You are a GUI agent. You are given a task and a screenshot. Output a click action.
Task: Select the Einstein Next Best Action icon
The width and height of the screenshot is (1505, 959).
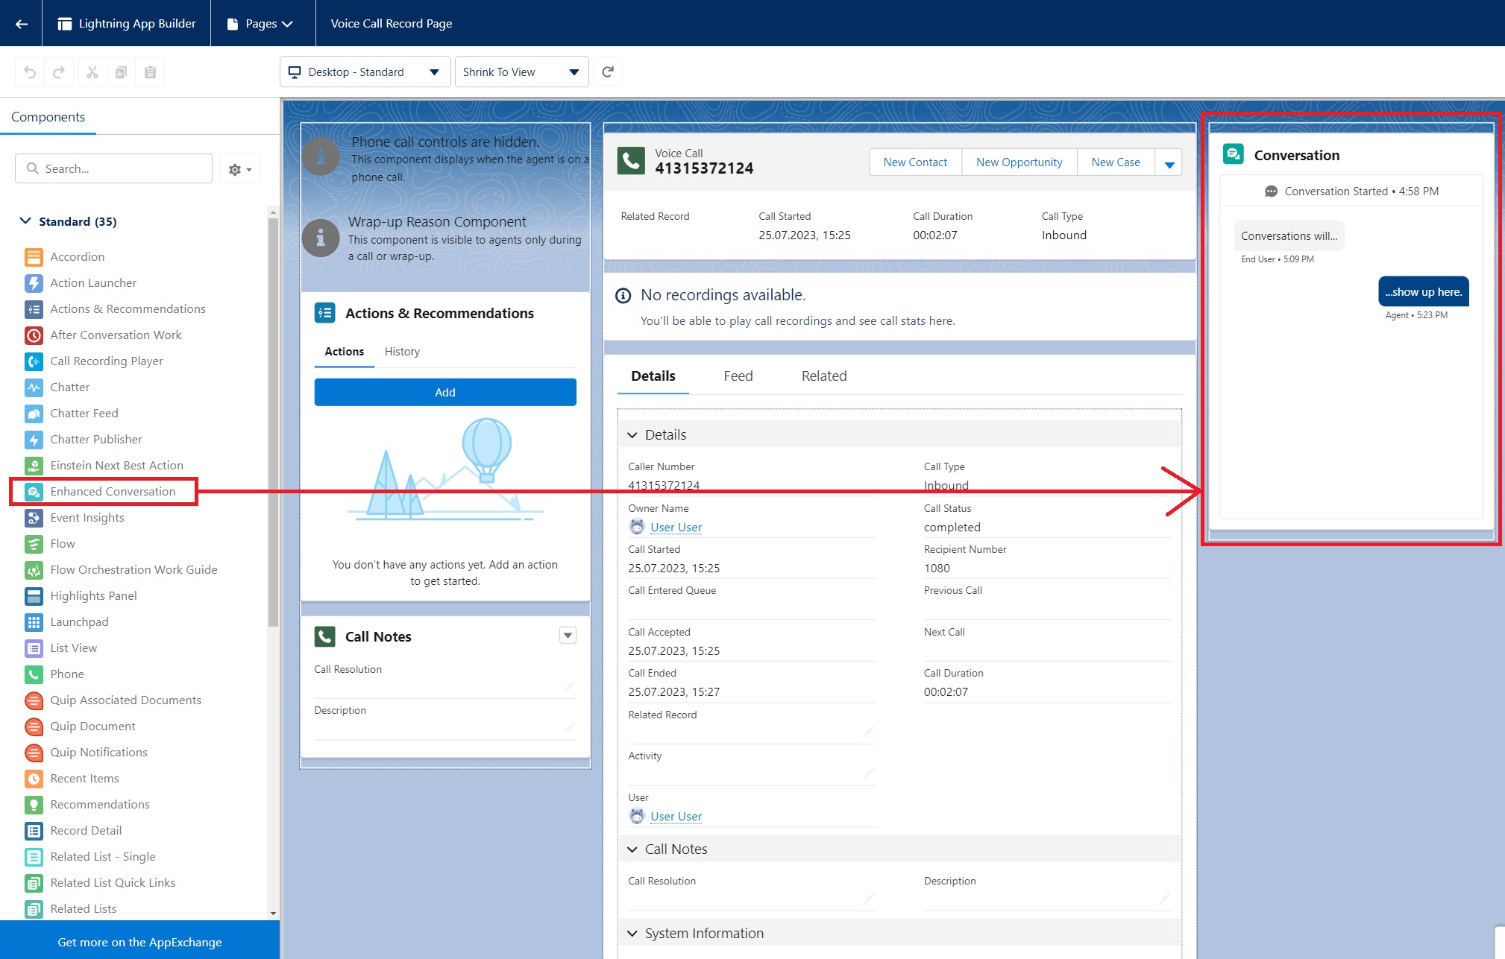(x=34, y=466)
